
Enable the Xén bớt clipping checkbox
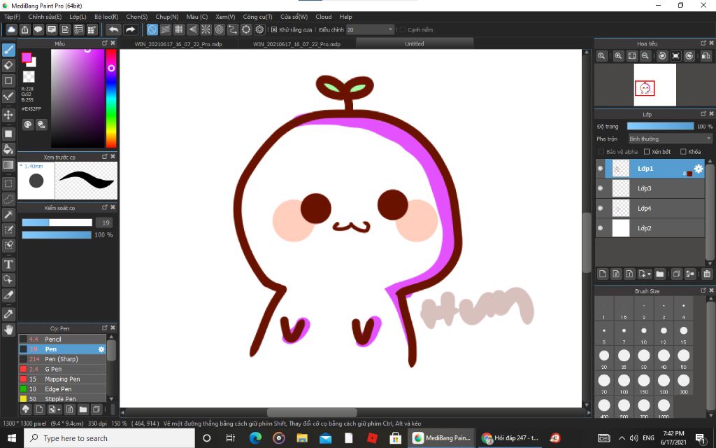click(646, 151)
